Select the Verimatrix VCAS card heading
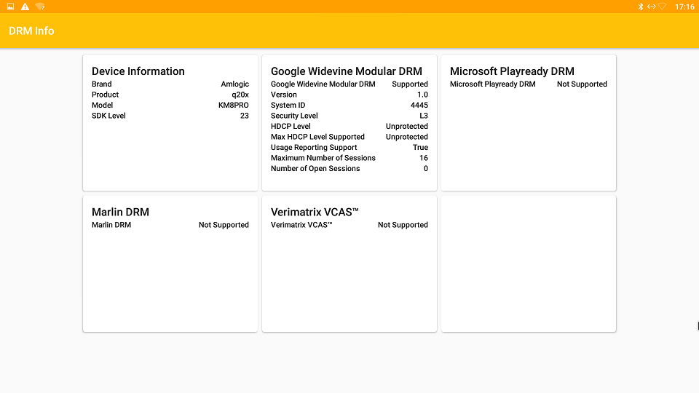Screen dimensions: 699x393 pyautogui.click(x=315, y=212)
